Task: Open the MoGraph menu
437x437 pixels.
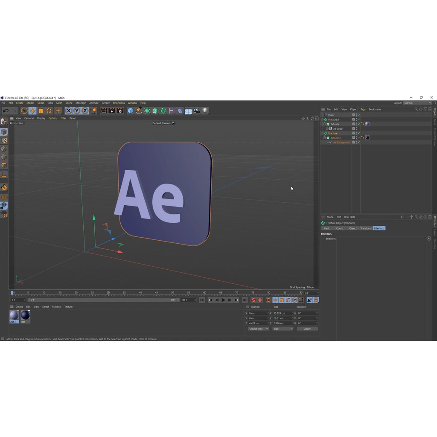Action: [x=81, y=103]
